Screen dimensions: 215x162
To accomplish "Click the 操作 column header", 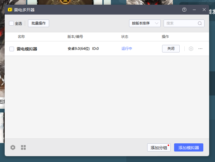I will coord(165,37).
